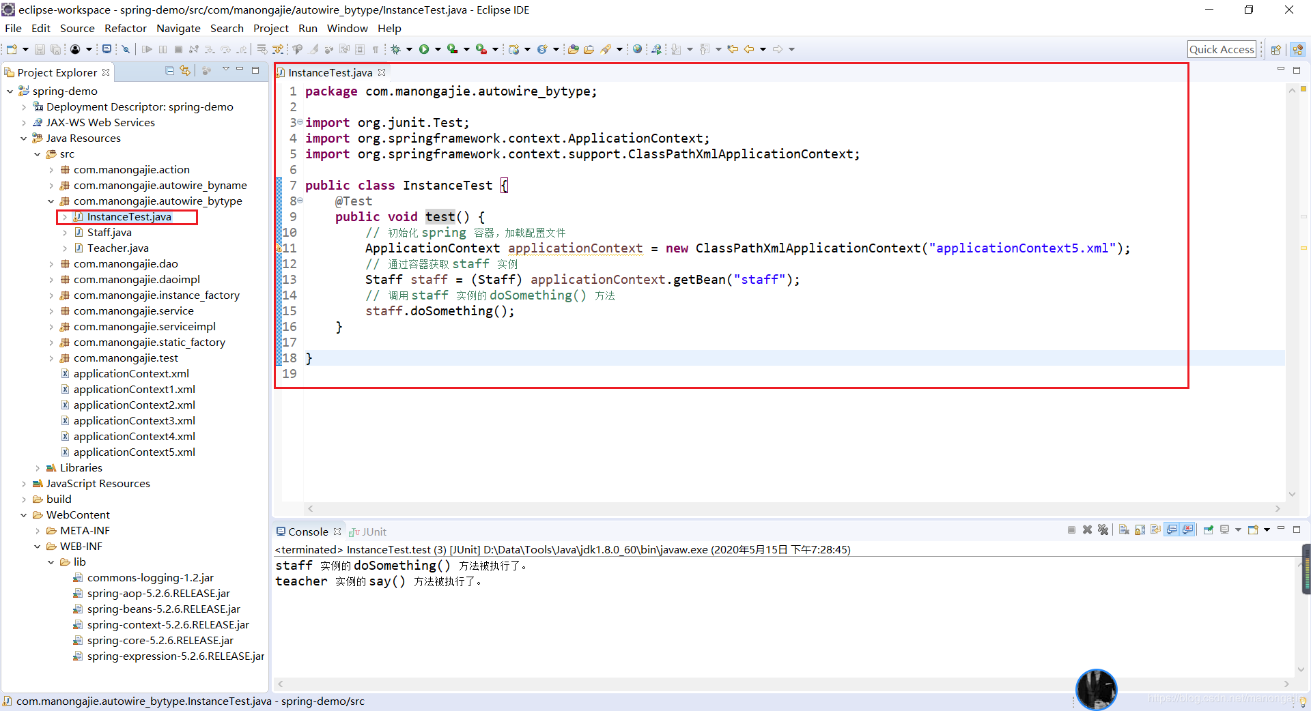The width and height of the screenshot is (1311, 711).
Task: Open the Navigate menu
Action: pyautogui.click(x=178, y=28)
